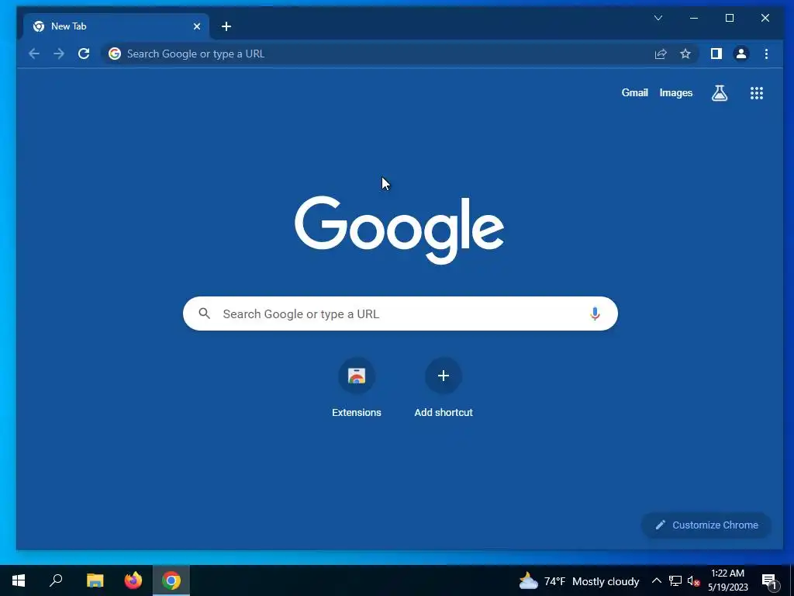The height and width of the screenshot is (596, 794).
Task: Click the forward navigation arrow
Action: click(x=59, y=54)
